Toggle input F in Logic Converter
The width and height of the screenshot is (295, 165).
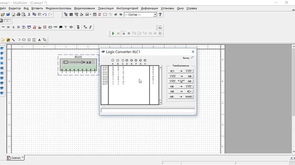tap(136, 60)
